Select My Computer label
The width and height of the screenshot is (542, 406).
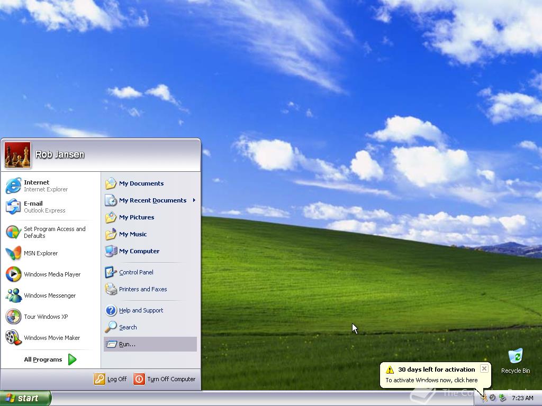[139, 251]
